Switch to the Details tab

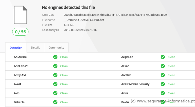(x=35, y=48)
